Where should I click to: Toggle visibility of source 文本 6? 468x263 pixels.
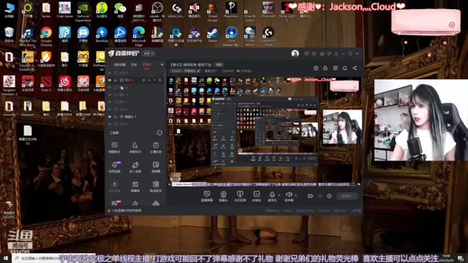tap(109, 72)
